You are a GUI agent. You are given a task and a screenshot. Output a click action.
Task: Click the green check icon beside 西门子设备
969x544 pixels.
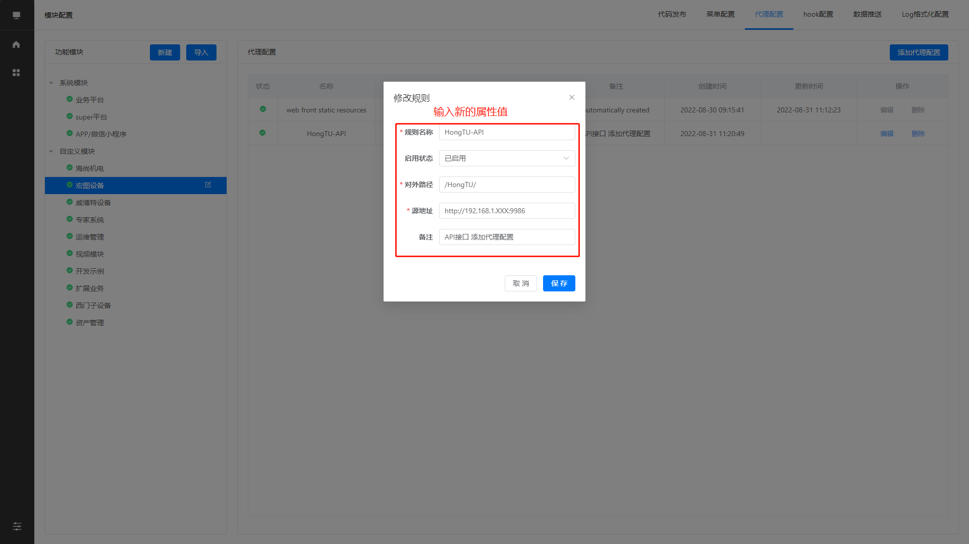tap(70, 305)
